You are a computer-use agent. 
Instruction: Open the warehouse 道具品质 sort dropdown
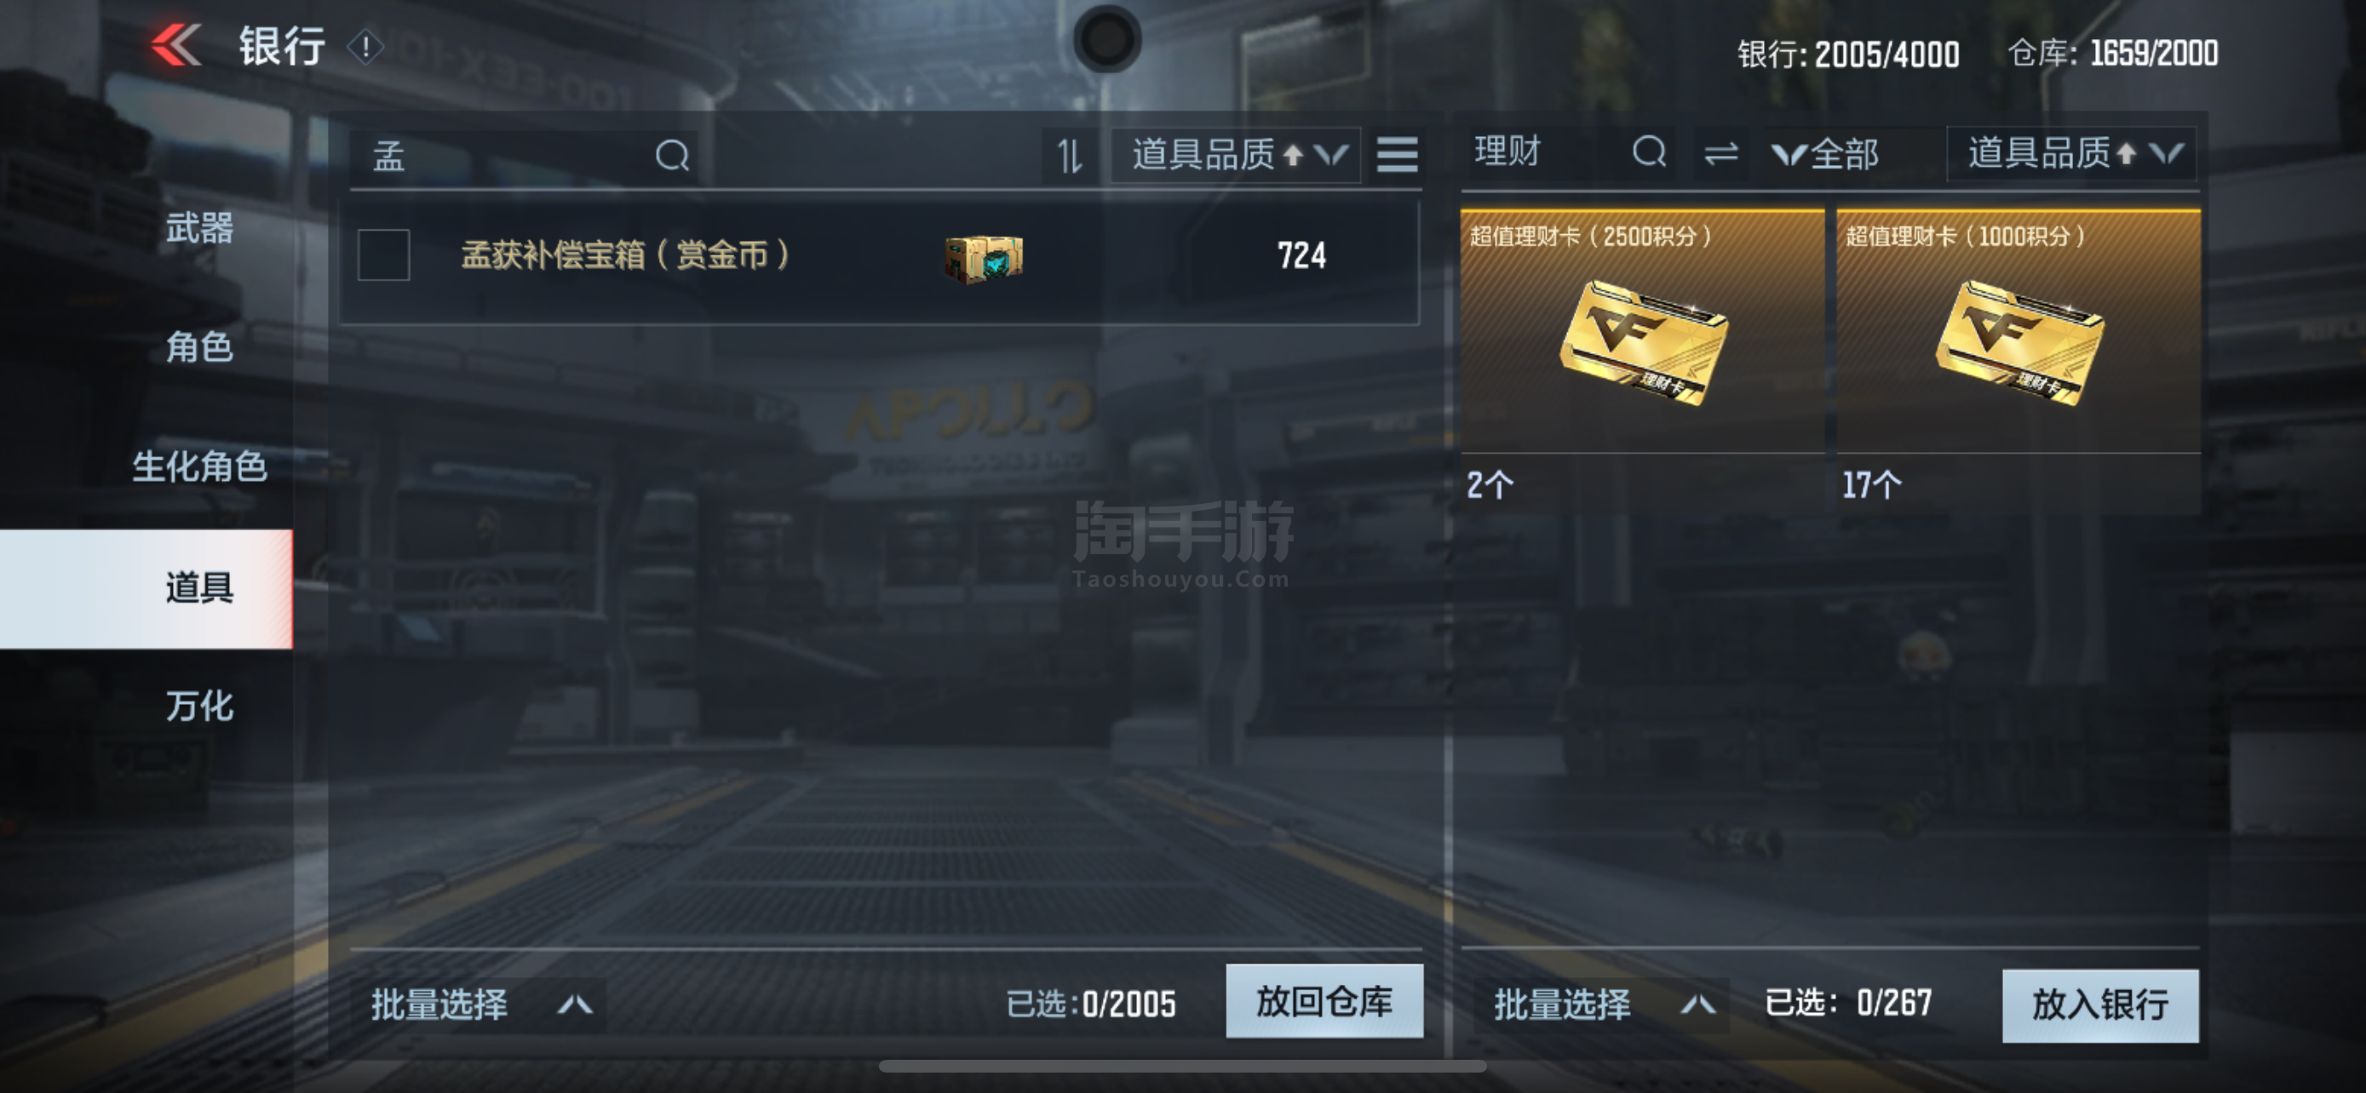[2072, 153]
